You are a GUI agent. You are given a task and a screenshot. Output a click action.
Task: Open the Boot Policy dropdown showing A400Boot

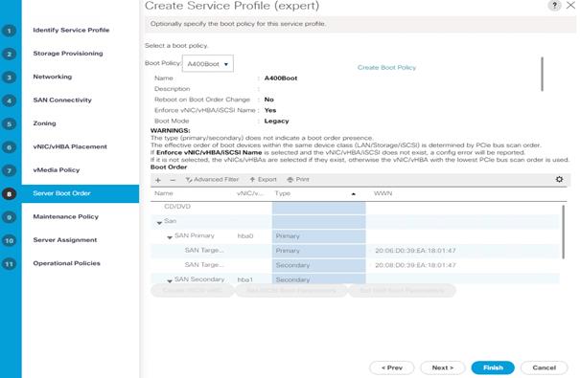point(208,64)
